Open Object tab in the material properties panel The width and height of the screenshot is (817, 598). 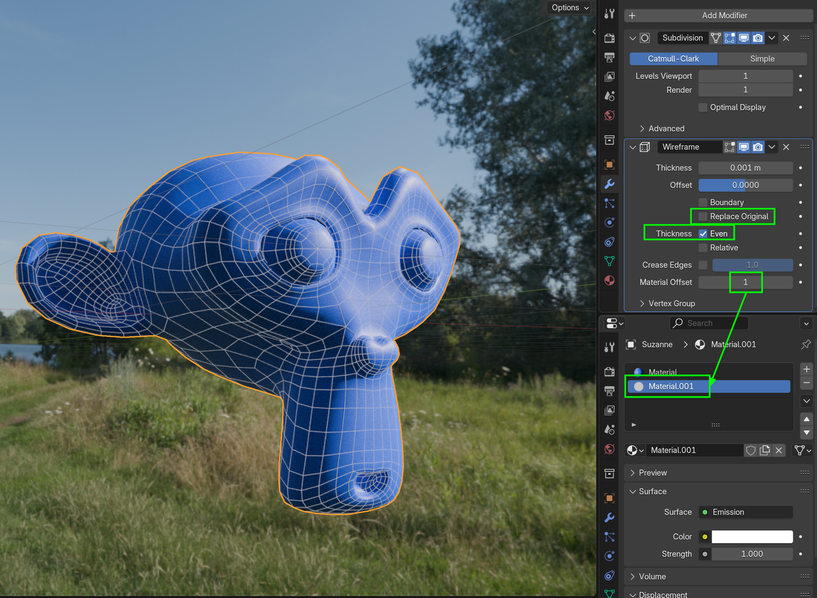(610, 498)
